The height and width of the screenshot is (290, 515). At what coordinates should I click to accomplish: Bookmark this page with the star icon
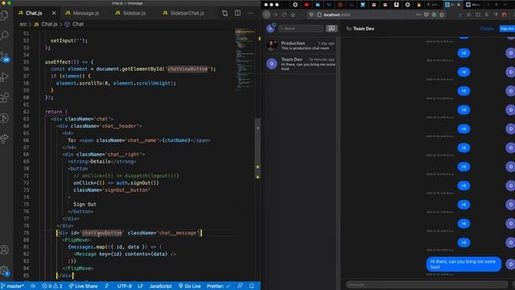(x=442, y=14)
